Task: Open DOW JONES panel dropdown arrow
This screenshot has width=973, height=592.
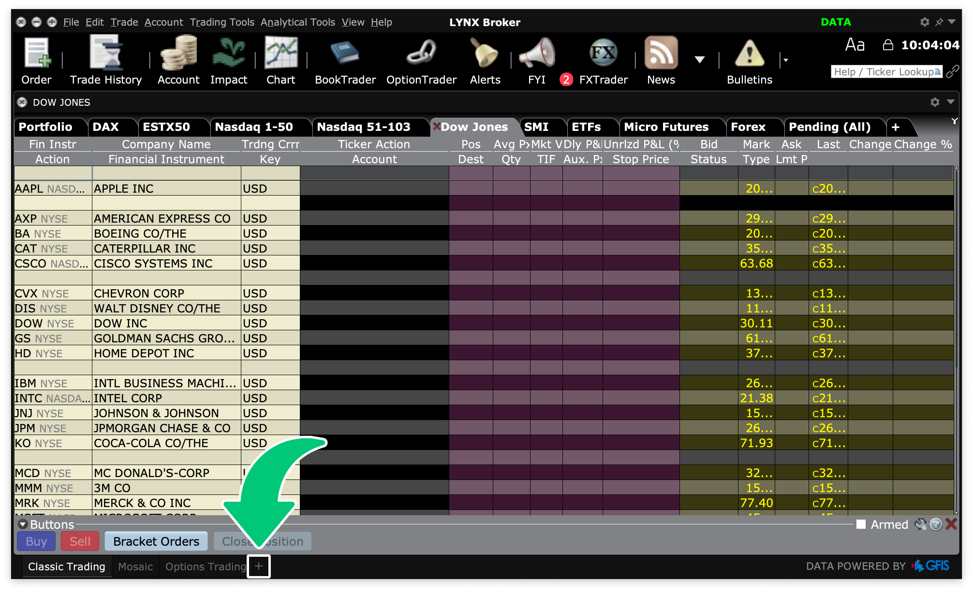Action: coord(950,102)
